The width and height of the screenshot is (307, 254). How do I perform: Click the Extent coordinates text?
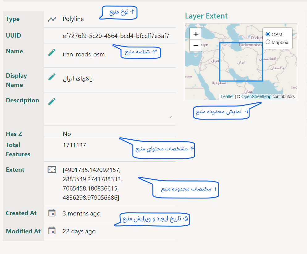pyautogui.click(x=92, y=184)
